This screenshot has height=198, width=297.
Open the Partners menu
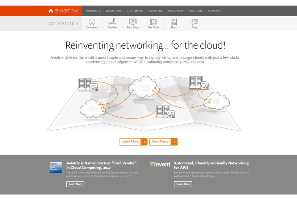click(x=155, y=11)
